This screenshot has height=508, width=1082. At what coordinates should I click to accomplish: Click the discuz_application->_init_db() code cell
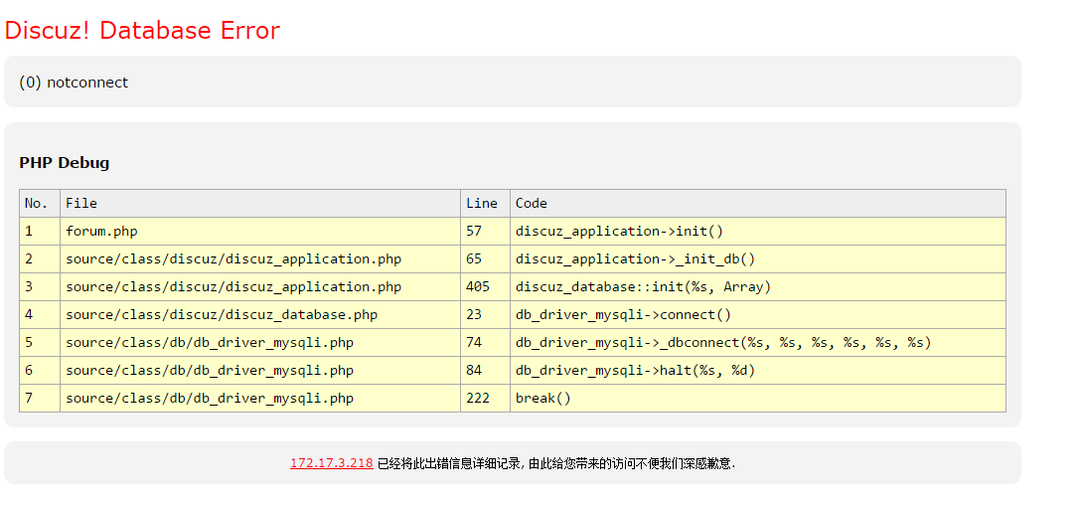pyautogui.click(x=635, y=259)
